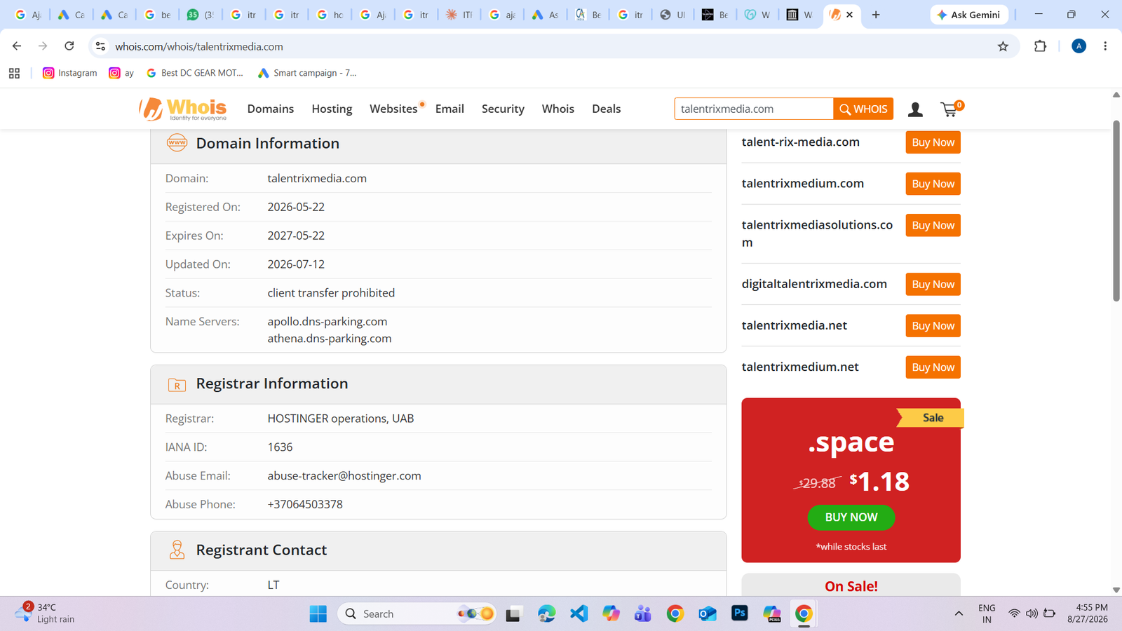Image resolution: width=1122 pixels, height=631 pixels.
Task: Open the shopping cart icon
Action: tap(951, 109)
